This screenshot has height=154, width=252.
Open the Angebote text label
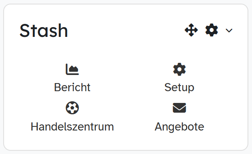pos(179,127)
